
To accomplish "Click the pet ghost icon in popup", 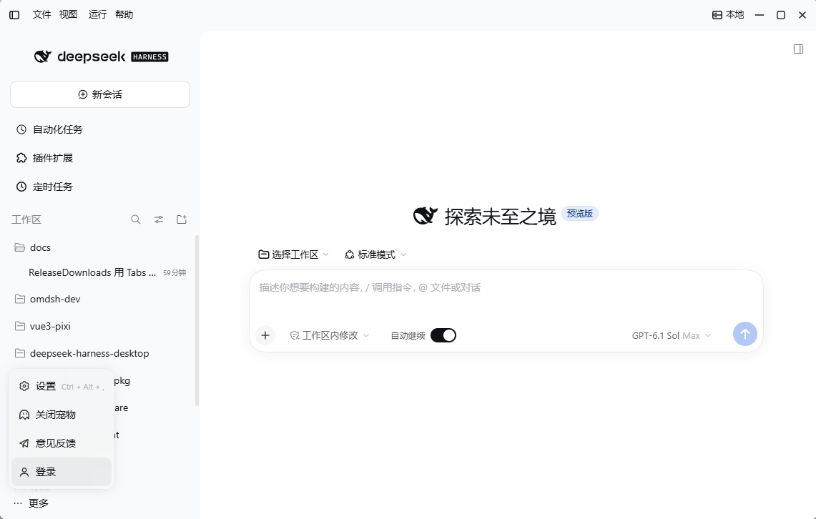I will (24, 415).
